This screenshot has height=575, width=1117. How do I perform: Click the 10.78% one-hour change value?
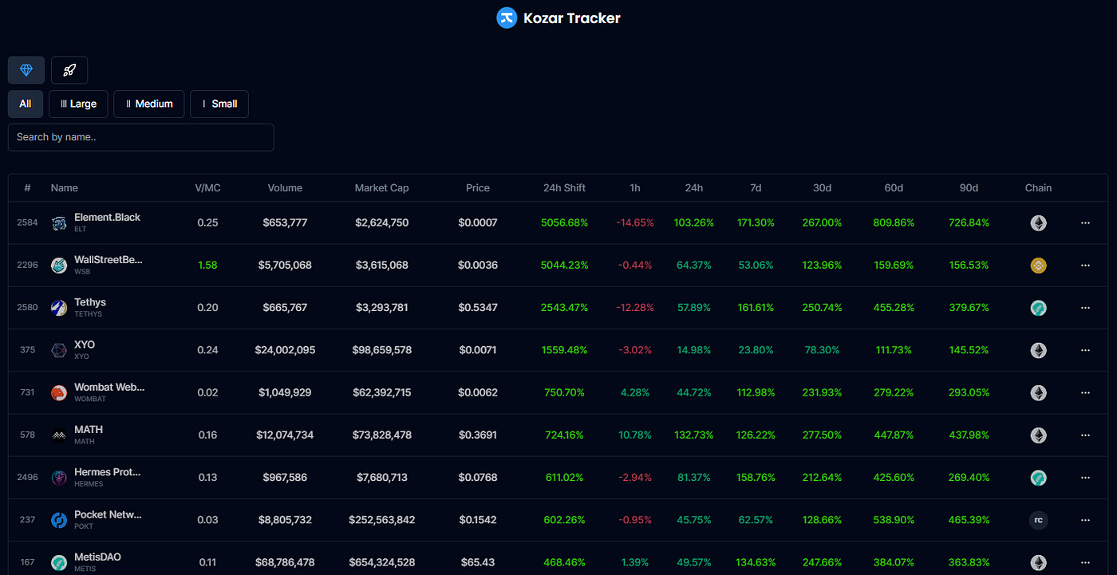(635, 435)
